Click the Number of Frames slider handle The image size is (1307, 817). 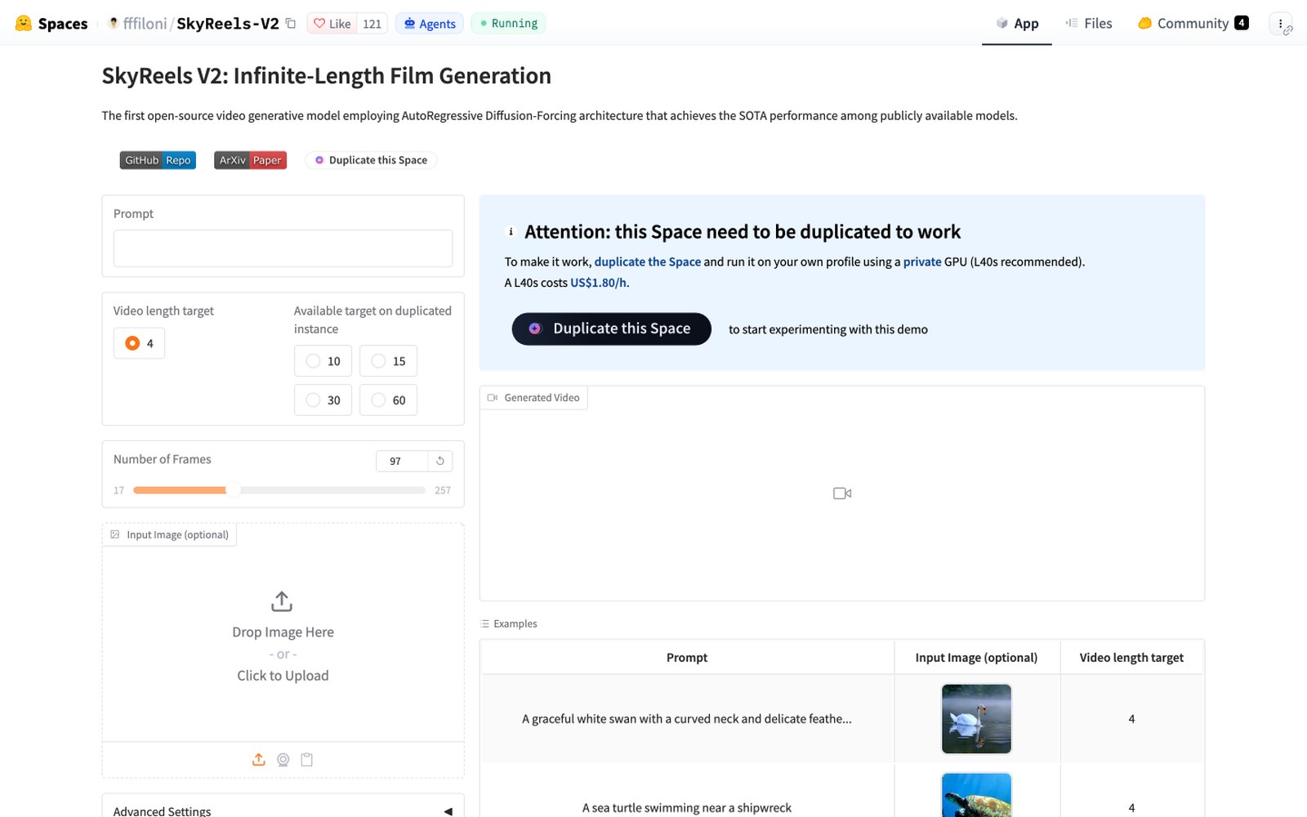233,490
